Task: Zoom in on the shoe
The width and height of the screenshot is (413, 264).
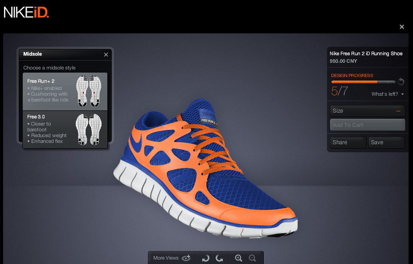Action: [239, 258]
